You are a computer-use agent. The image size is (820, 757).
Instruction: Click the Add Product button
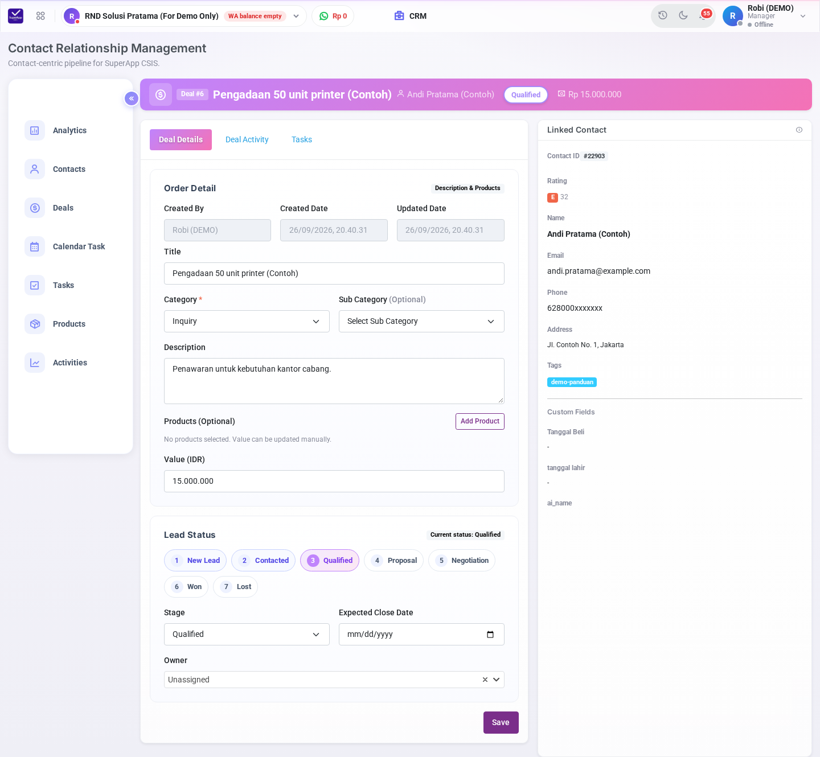(480, 422)
